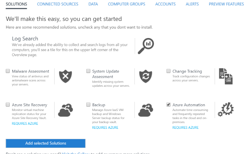
Task: Click 'Identify missing system updates' description
Action: tap(111, 84)
